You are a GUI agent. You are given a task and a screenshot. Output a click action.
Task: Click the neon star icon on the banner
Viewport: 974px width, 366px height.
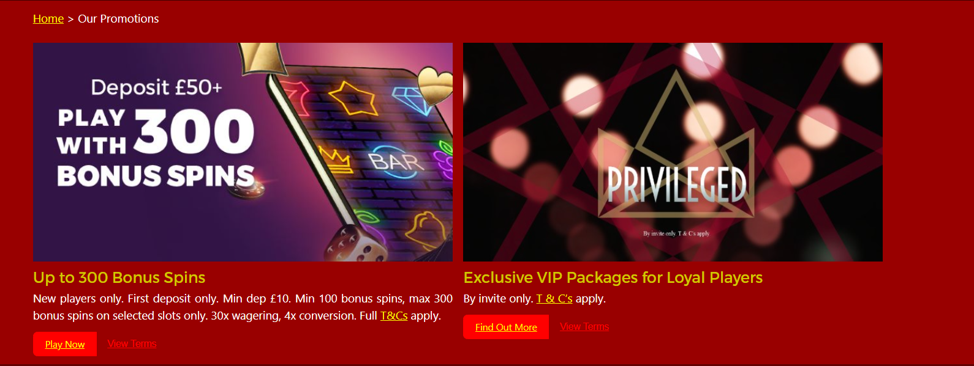click(352, 98)
